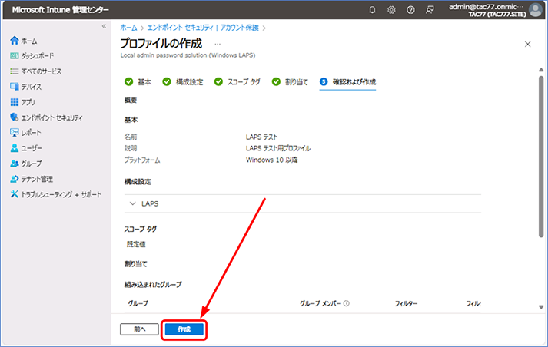548x347 pixels.
Task: Open feedback icon in header
Action: [x=430, y=10]
